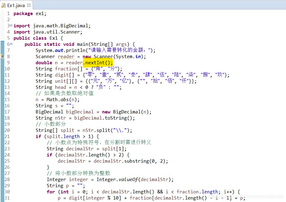Click the warning-marked Java file icon on Ex1.java tab

tap(3, 5)
